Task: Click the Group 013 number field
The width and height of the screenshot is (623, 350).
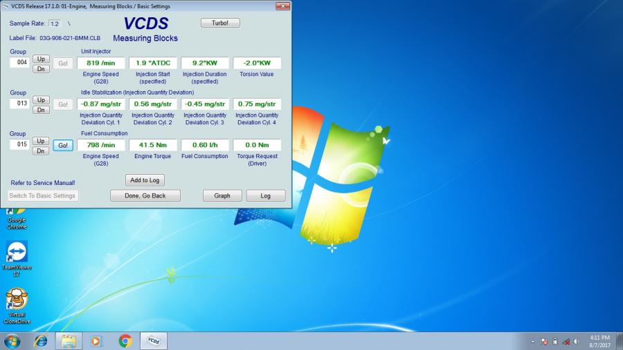Action: point(19,104)
